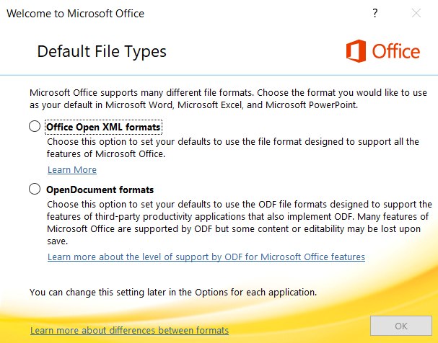Select the OpenDocument formats radio button
Screen dimensions: 438x343
(x=35, y=189)
